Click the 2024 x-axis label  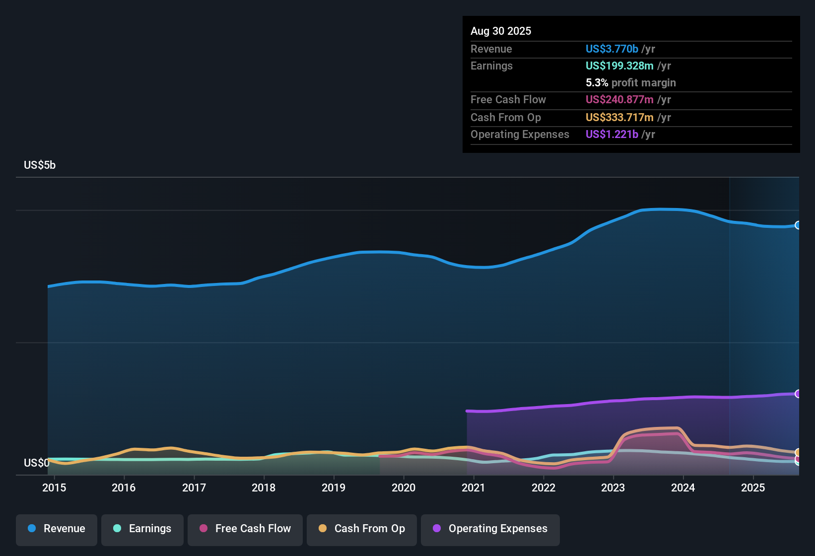[x=683, y=488]
